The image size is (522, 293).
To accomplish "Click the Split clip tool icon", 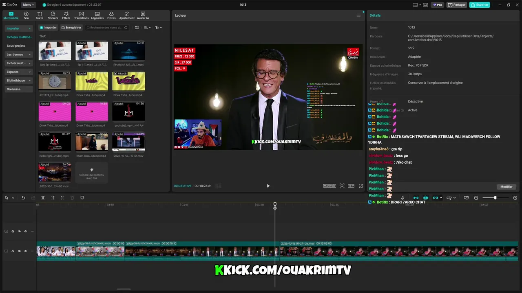I will [x=43, y=198].
